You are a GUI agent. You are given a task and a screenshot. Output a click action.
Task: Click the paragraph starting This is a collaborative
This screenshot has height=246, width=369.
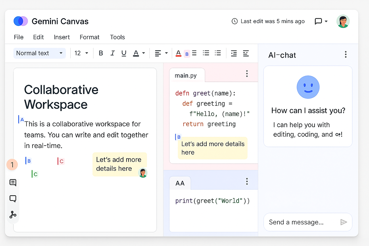86,135
